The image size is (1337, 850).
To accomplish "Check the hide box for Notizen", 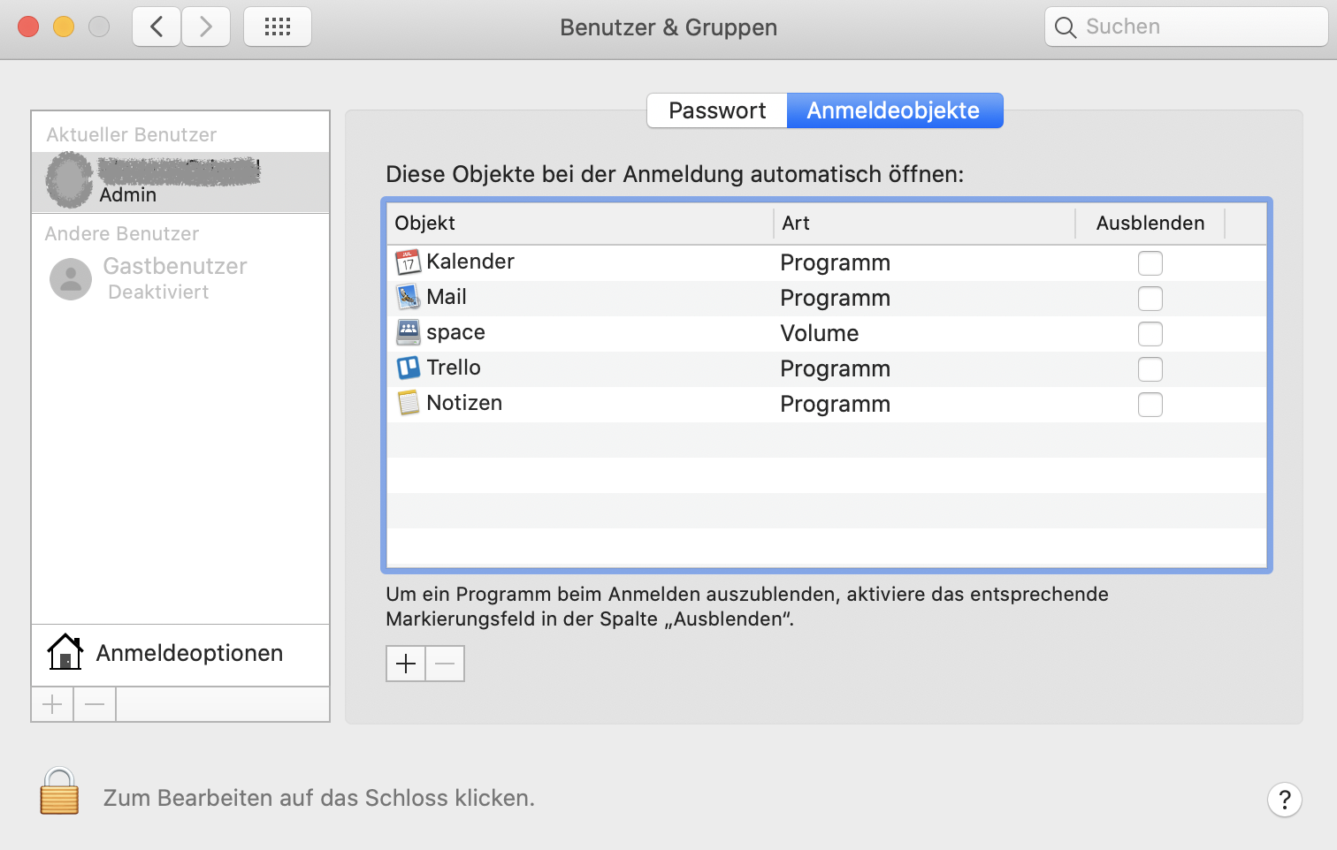I will click(x=1150, y=405).
